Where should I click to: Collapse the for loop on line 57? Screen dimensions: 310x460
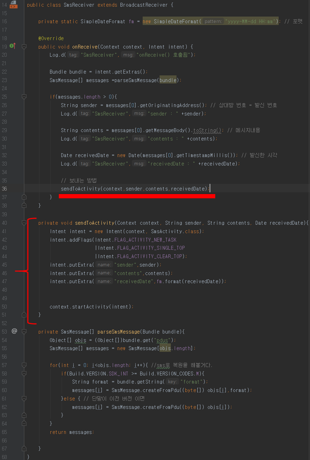[24, 365]
